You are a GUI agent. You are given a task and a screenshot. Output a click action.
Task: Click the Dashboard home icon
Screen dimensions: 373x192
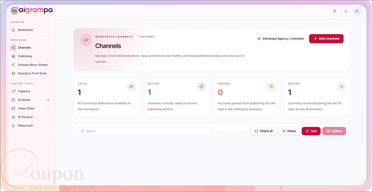pos(13,30)
